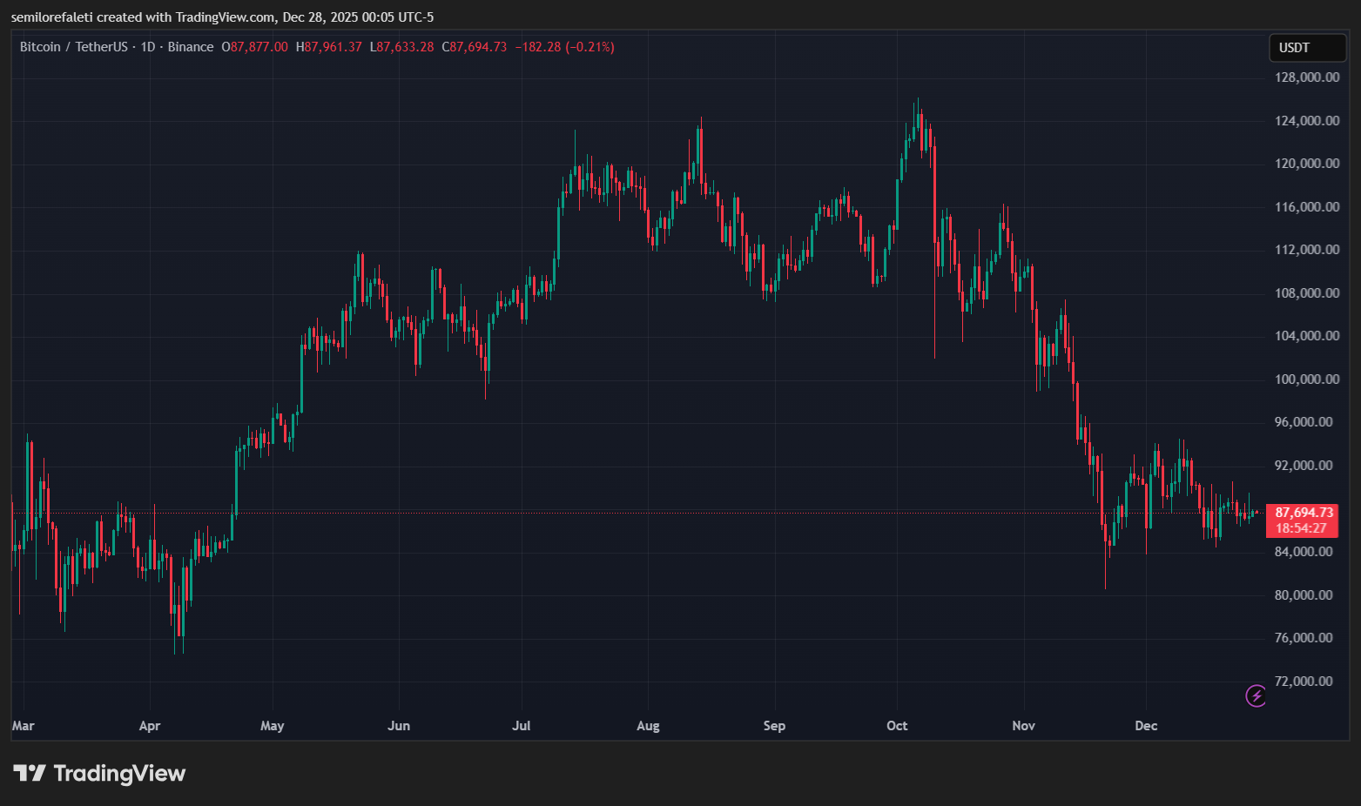Click the percentage change -0.21% readout
Viewport: 1361px width, 806px height.
[x=588, y=47]
